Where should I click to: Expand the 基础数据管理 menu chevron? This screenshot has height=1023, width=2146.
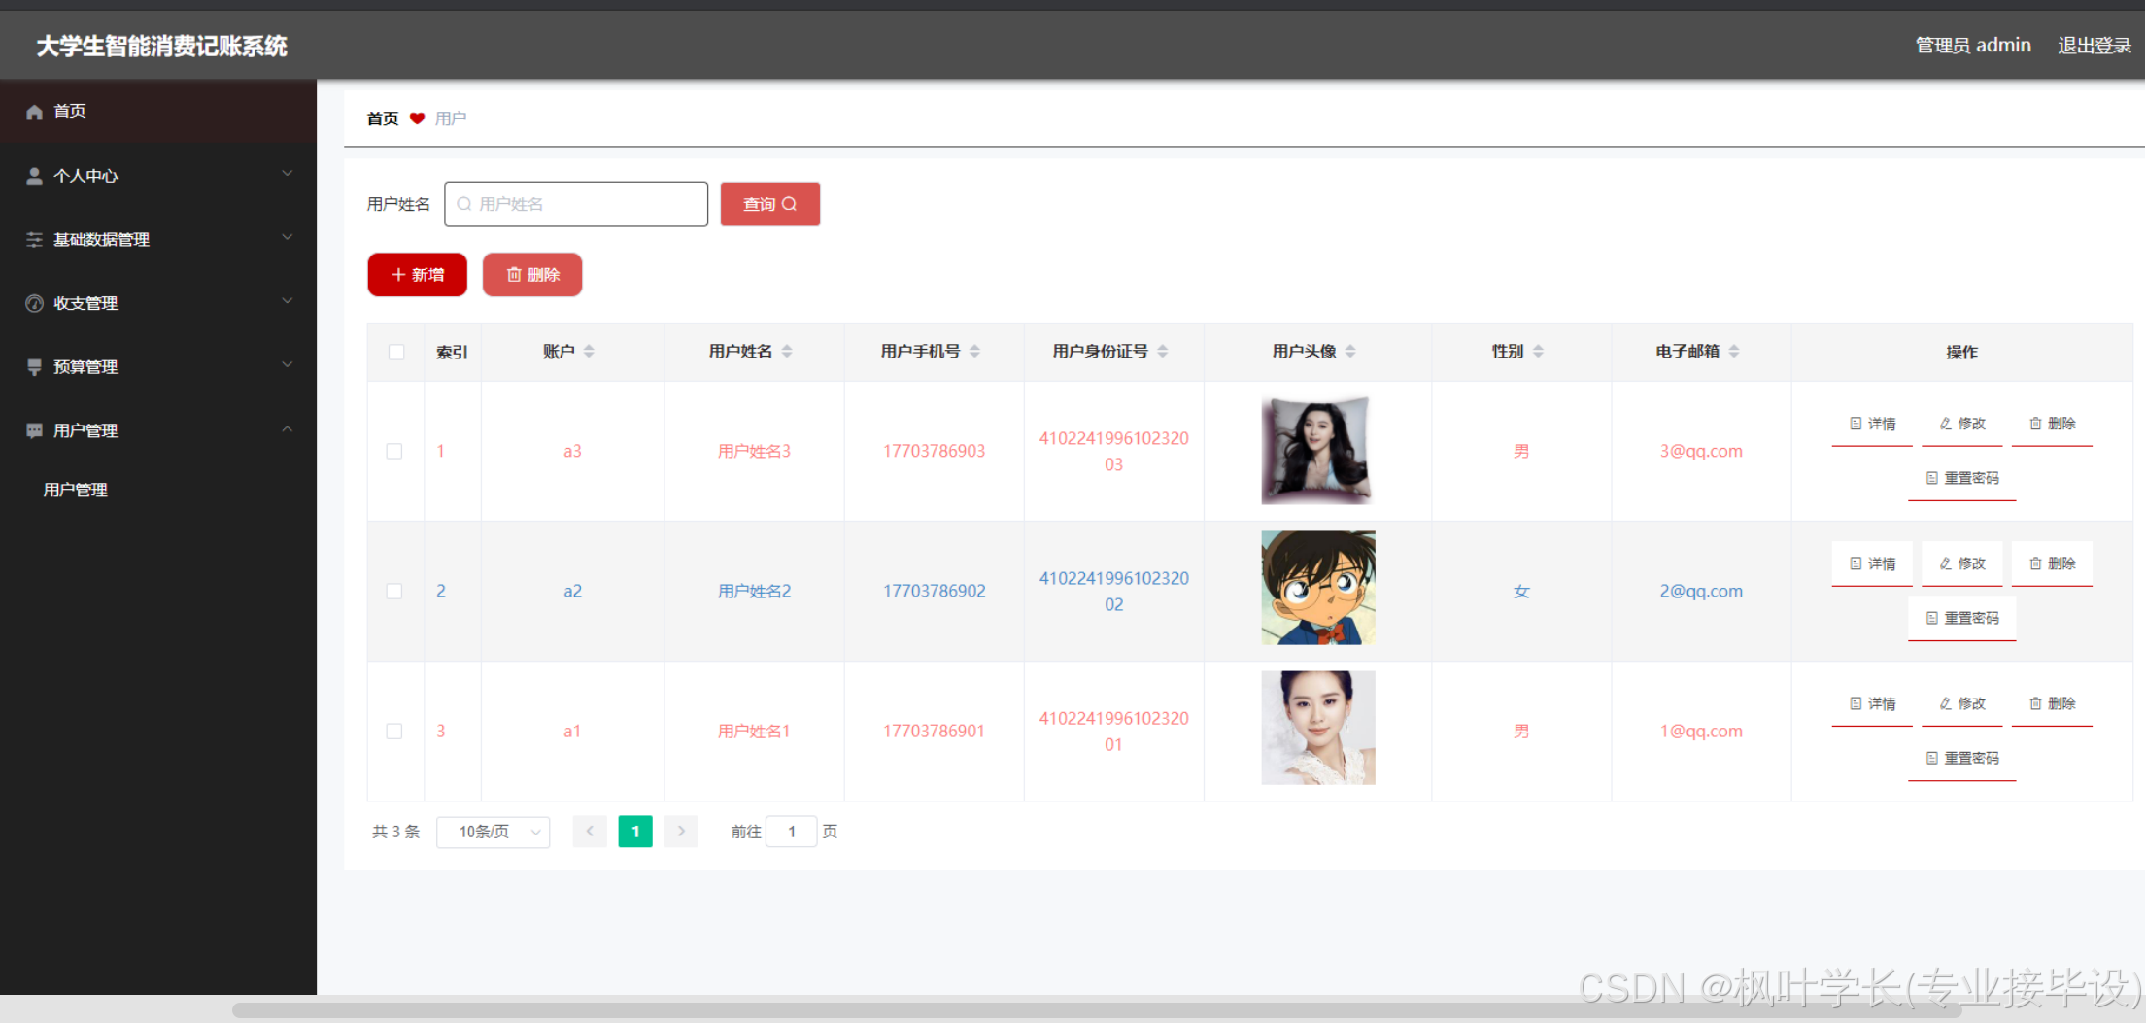tap(287, 237)
